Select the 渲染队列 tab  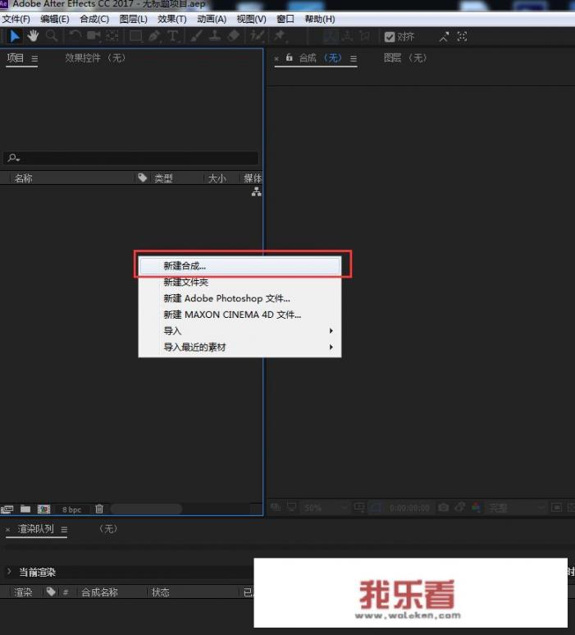[x=35, y=528]
